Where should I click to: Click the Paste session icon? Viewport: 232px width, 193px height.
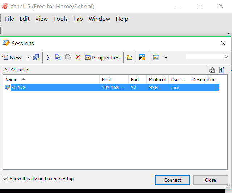pos(68,57)
